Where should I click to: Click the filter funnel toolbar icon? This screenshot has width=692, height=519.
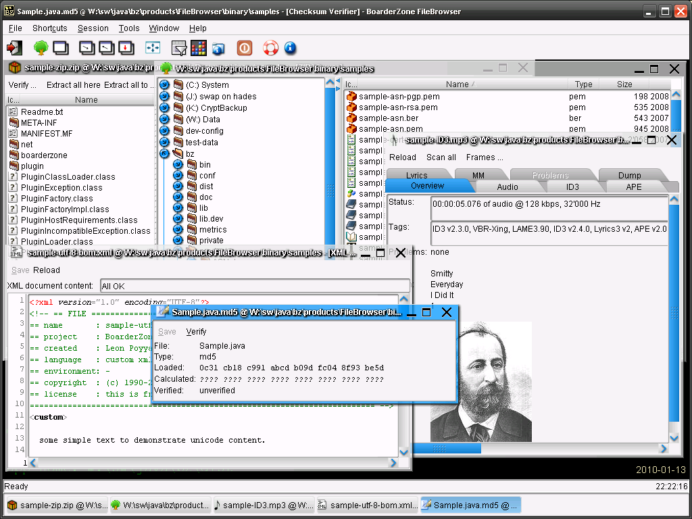point(178,48)
